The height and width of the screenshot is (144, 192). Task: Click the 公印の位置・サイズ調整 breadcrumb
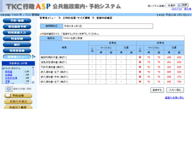[76, 18]
